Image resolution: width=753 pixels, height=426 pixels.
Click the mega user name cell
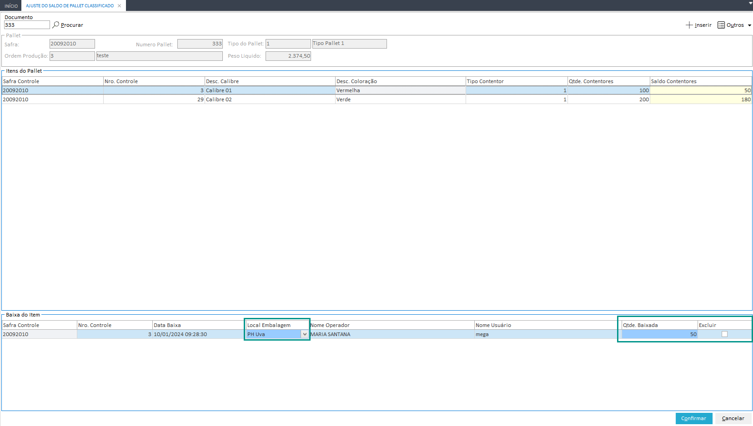point(548,334)
